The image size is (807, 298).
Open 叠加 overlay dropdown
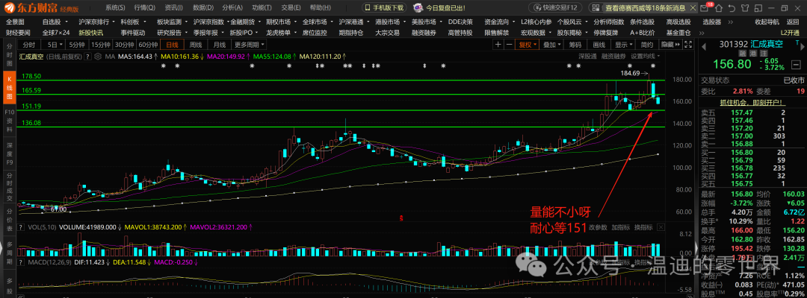[551, 45]
